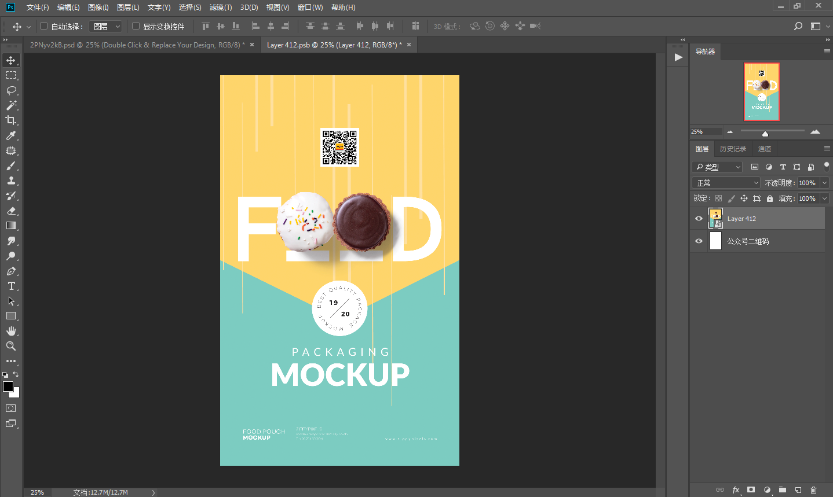Close the Layer 412.psb document tab
This screenshot has width=833, height=497.
coord(409,45)
